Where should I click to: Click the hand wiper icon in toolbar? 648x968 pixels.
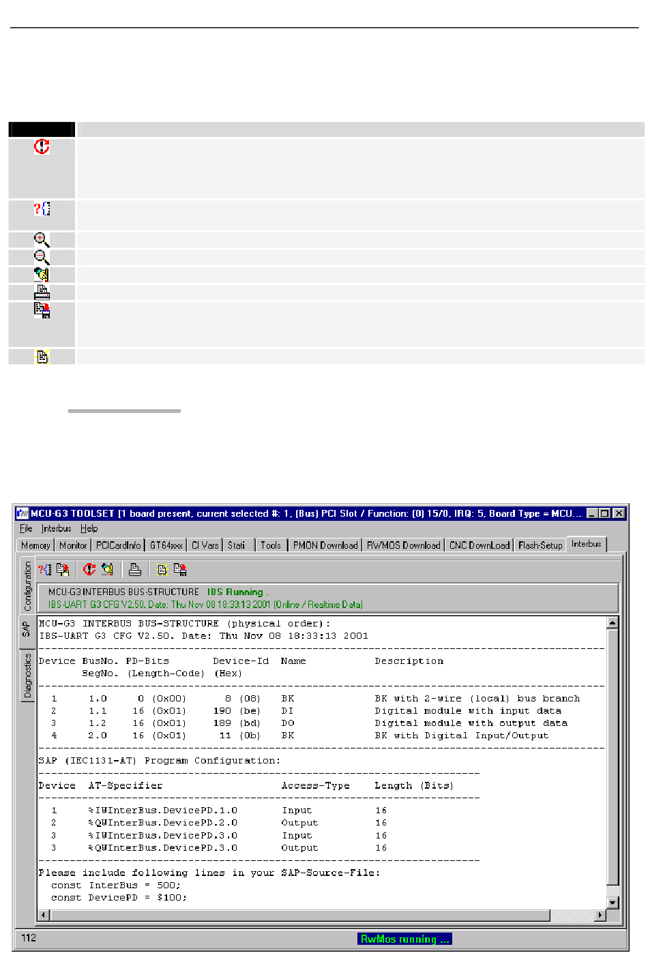(108, 569)
